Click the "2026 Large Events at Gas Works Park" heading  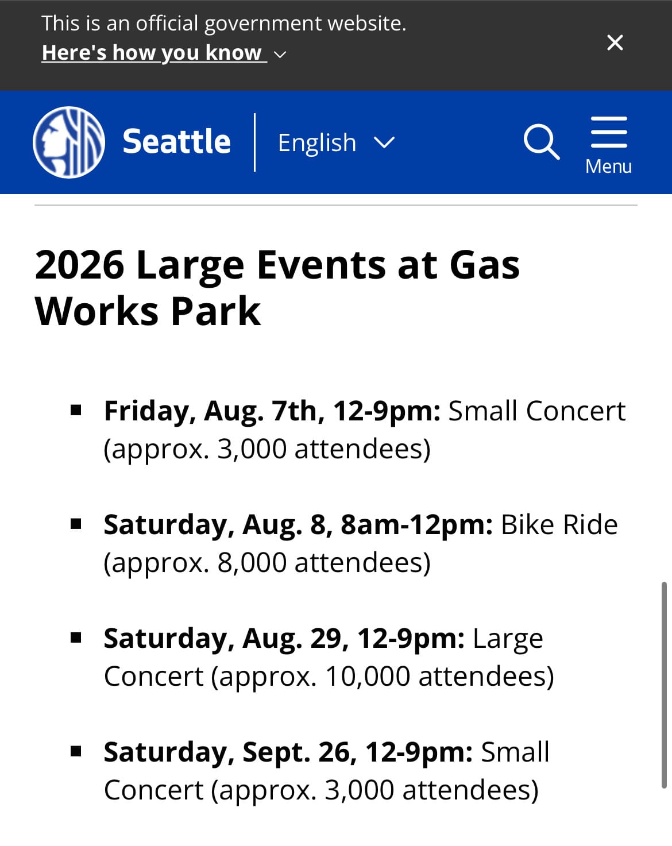click(x=277, y=288)
